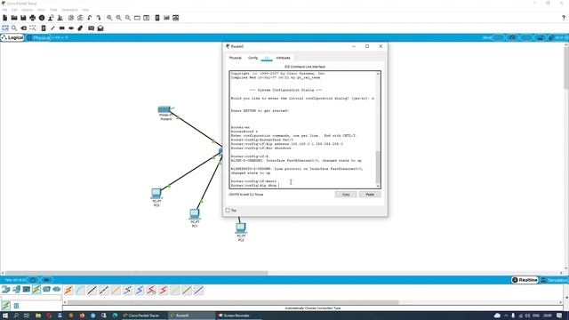Screen dimensions: 569x320
Task: Open a file using the folder icon
Action: point(14,18)
